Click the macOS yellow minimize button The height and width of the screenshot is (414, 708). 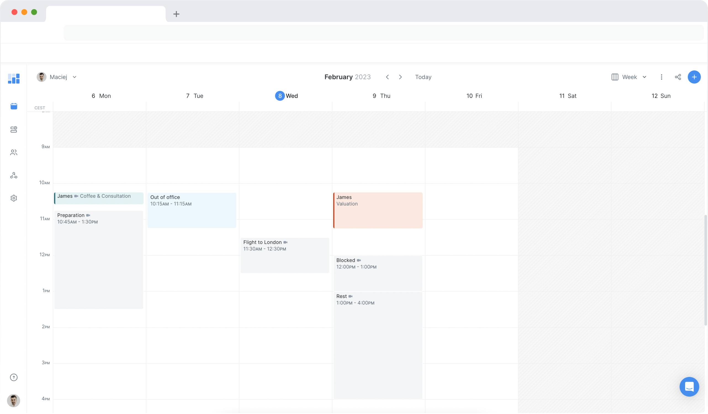coord(24,12)
